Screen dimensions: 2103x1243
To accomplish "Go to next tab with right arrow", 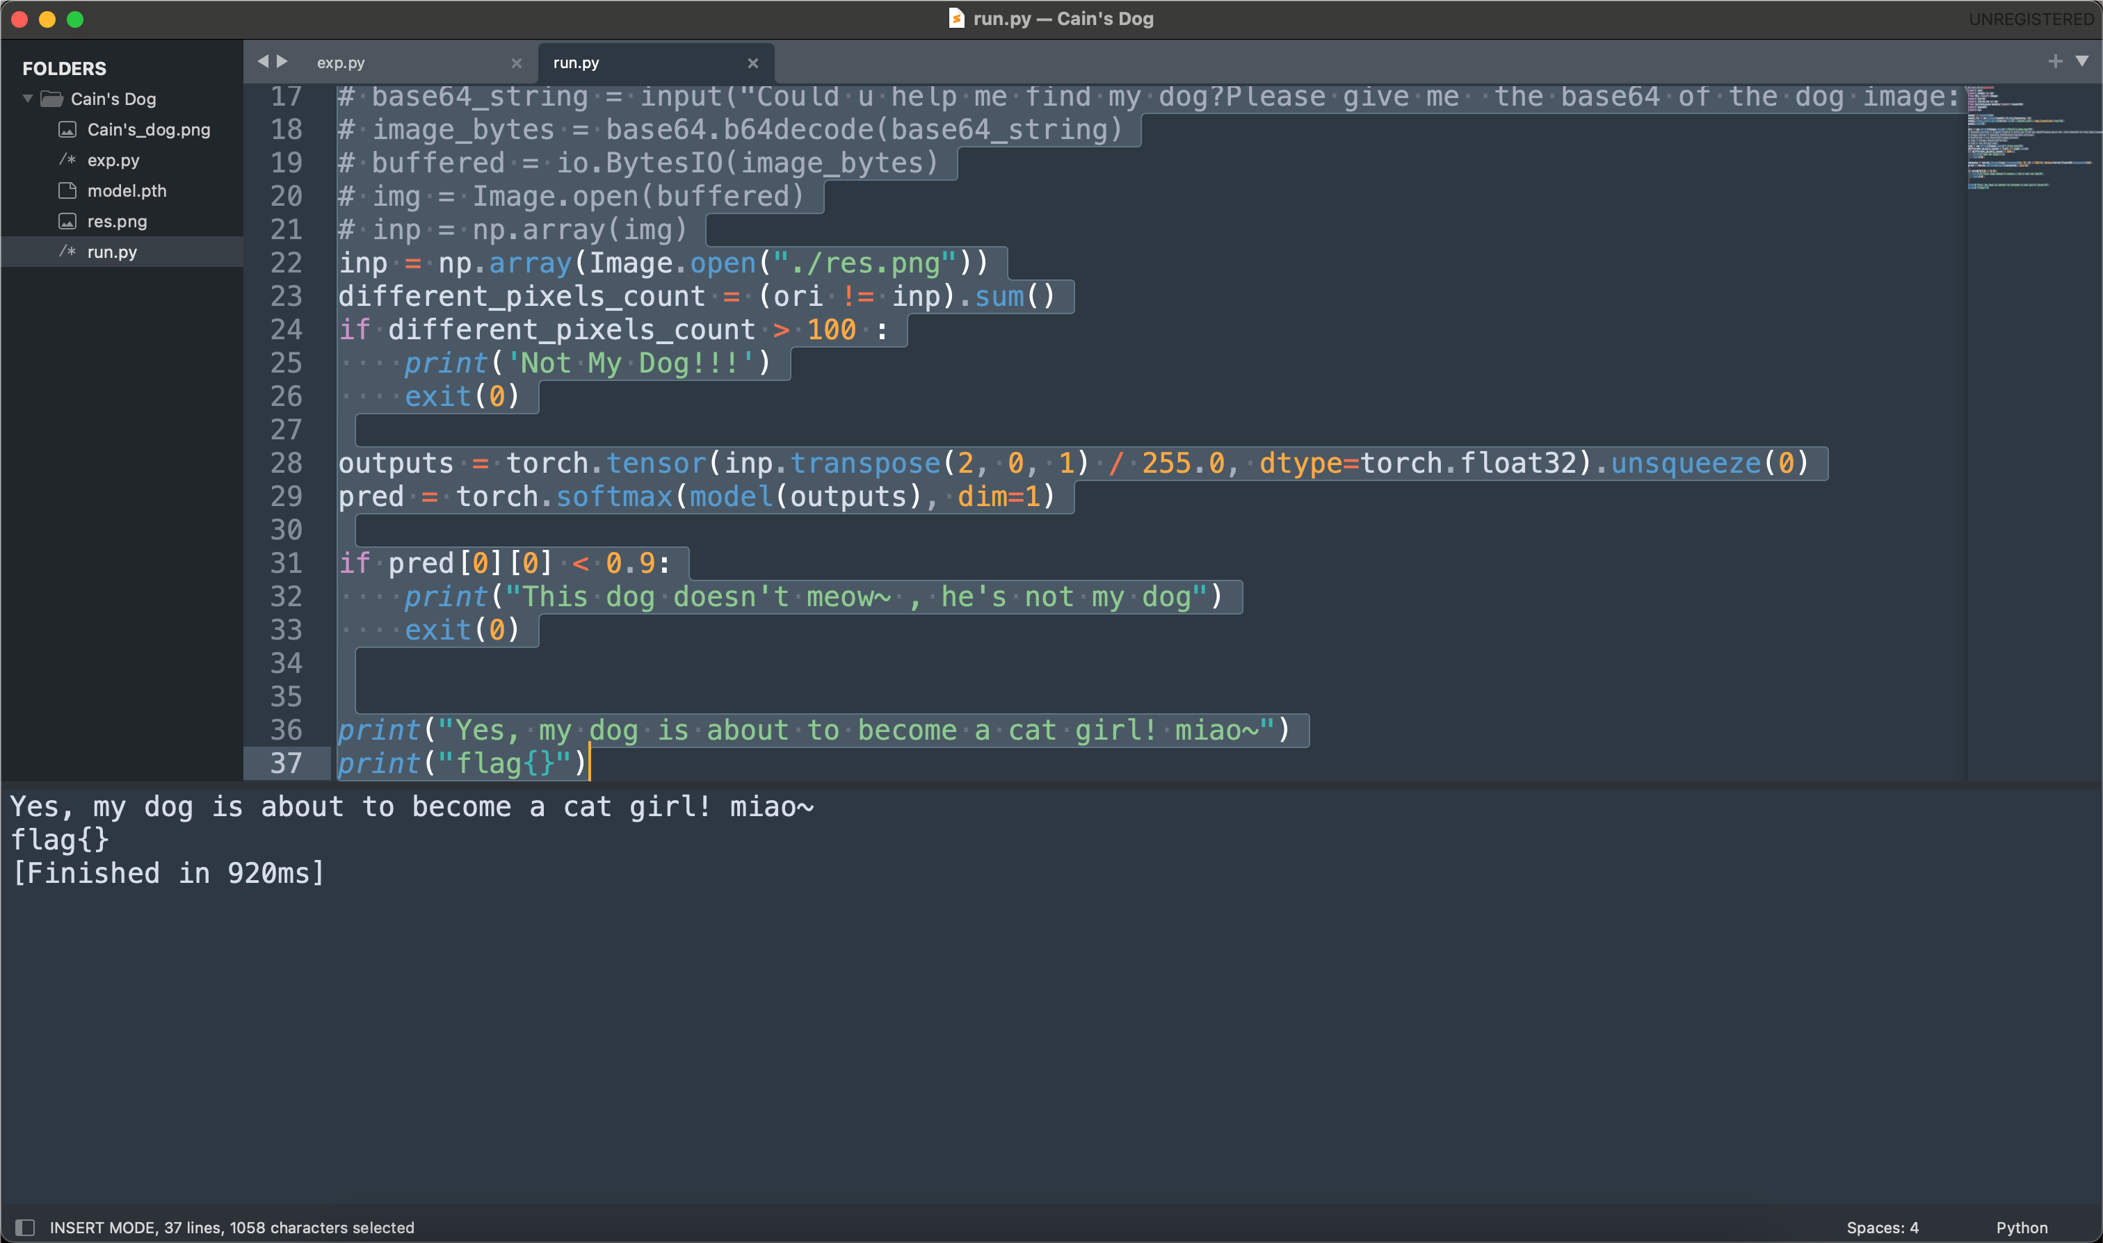I will coord(282,61).
